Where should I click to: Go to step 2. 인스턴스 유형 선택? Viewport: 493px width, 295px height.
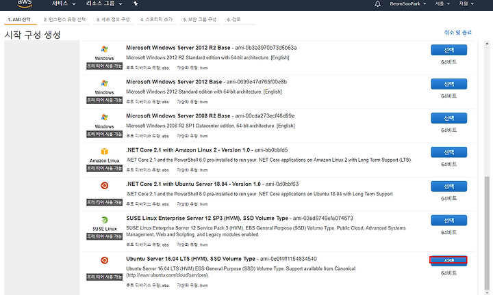tap(65, 19)
